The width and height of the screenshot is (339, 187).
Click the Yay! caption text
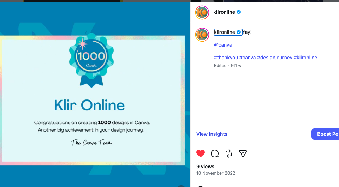pos(247,32)
